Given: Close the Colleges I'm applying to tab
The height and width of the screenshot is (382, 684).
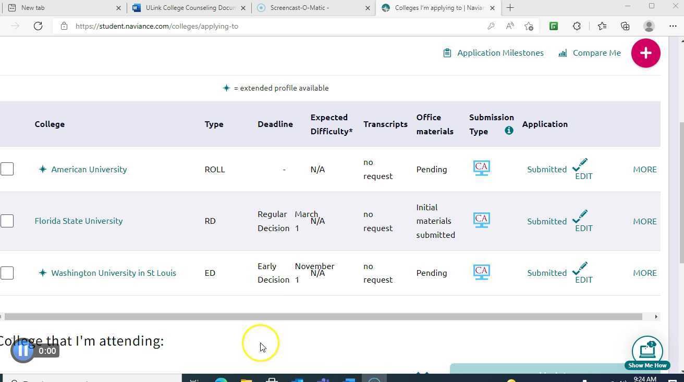Looking at the screenshot, I should (x=492, y=8).
